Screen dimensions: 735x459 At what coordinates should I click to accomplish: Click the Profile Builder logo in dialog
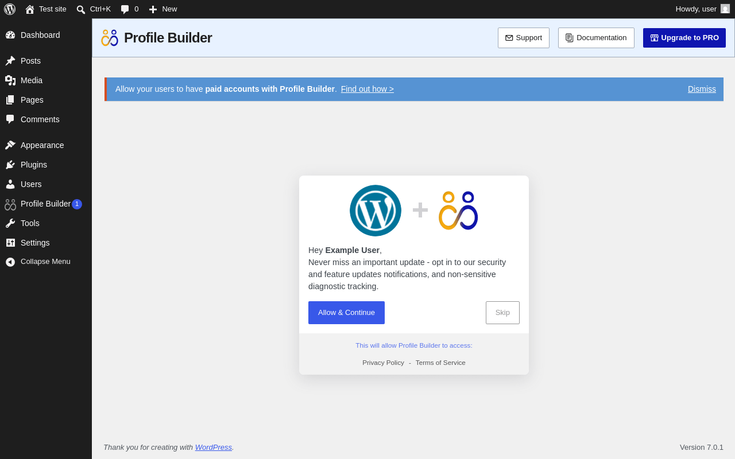pos(458,211)
